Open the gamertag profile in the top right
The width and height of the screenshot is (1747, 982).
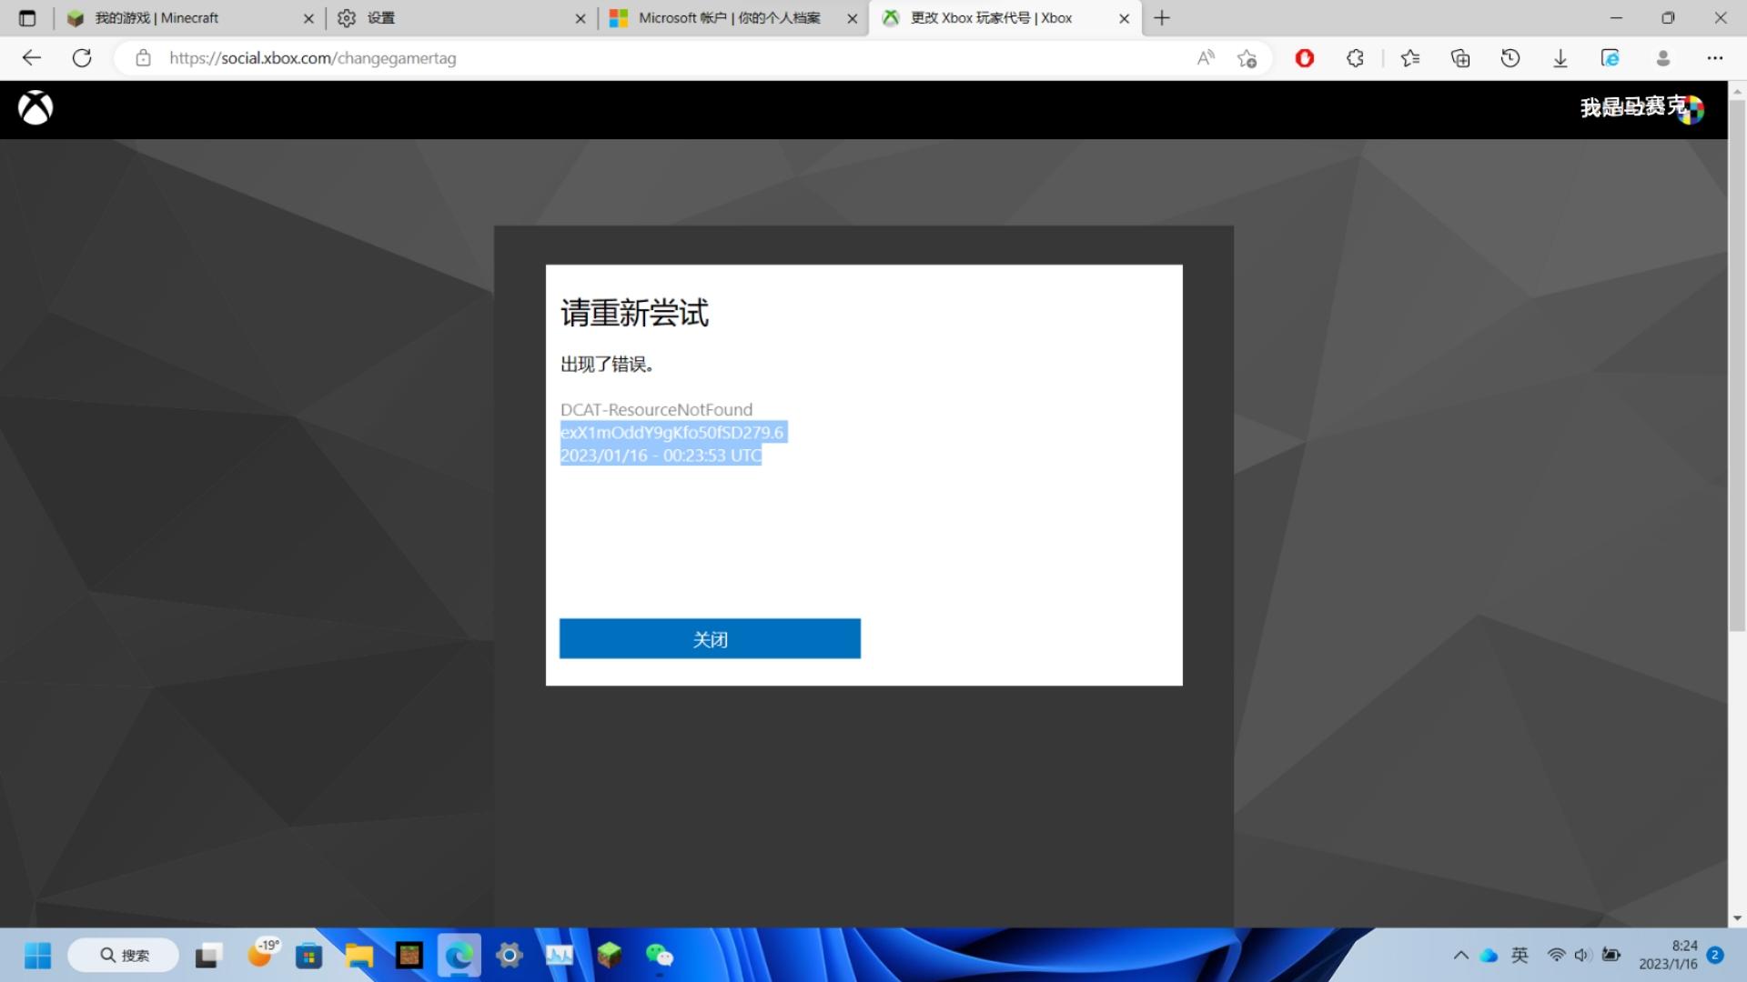point(1641,108)
